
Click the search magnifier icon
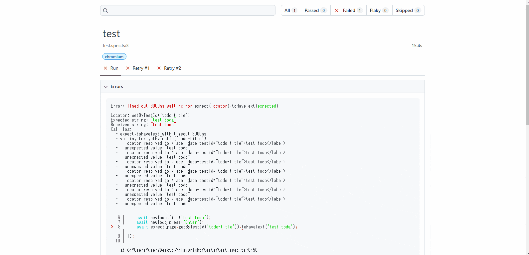coord(105,11)
